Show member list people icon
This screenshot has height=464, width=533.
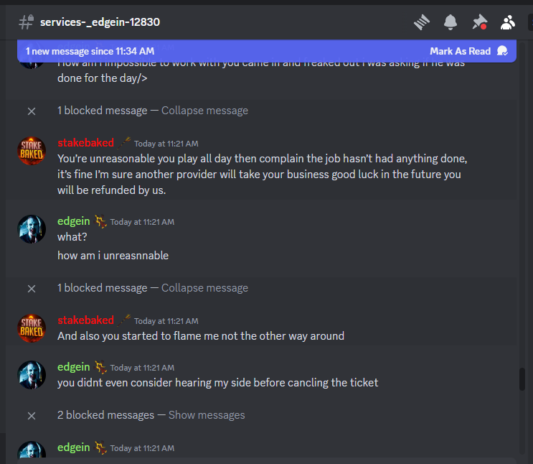pos(507,22)
